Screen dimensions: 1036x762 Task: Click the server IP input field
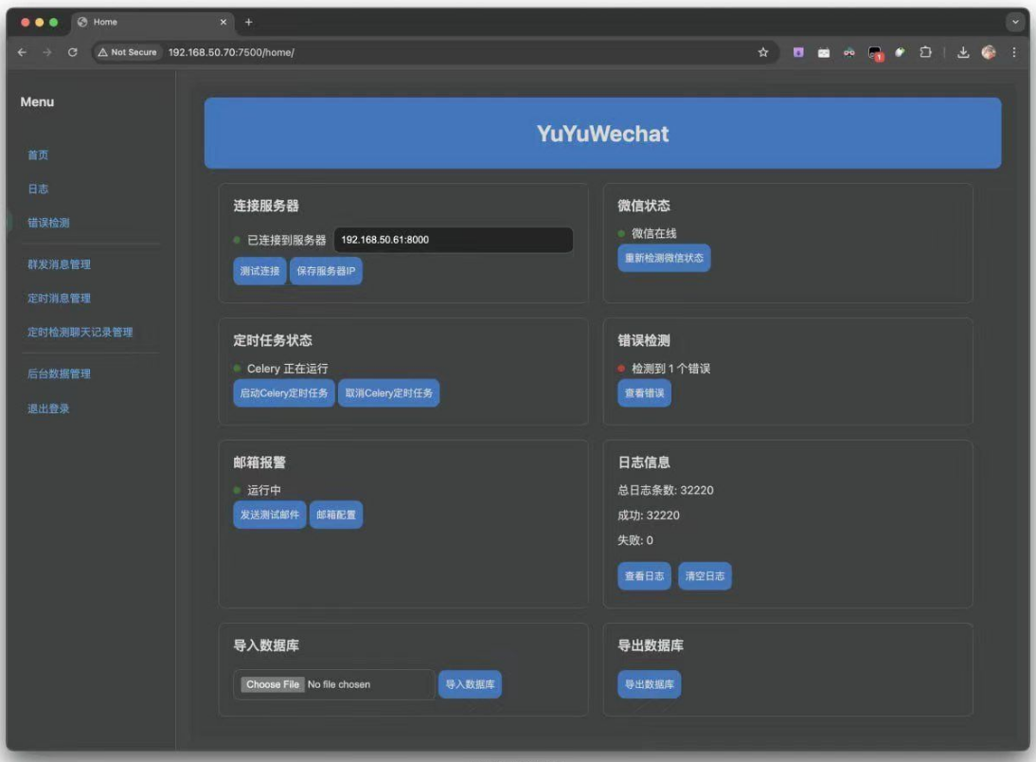point(453,240)
